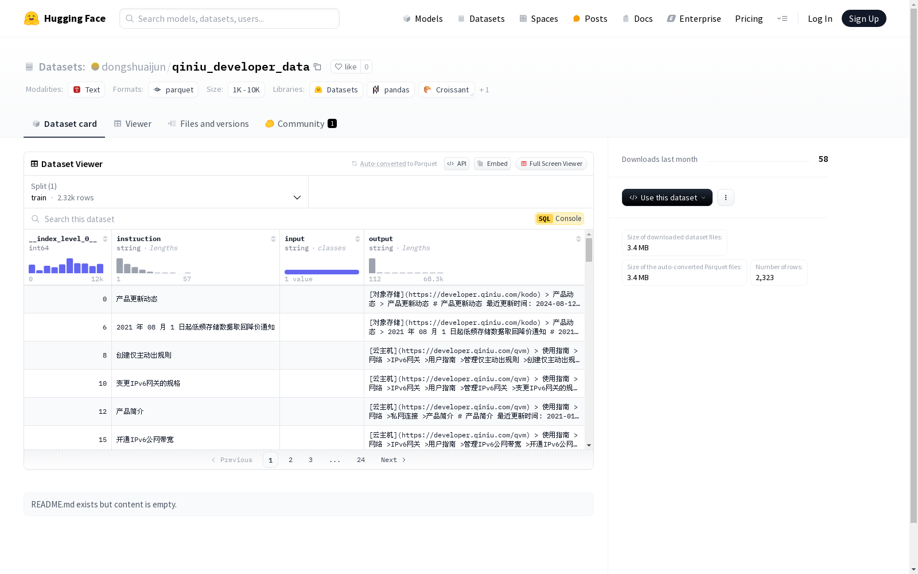Open the Use this dataset dropdown
Screen dimensions: 918x574
tap(667, 197)
